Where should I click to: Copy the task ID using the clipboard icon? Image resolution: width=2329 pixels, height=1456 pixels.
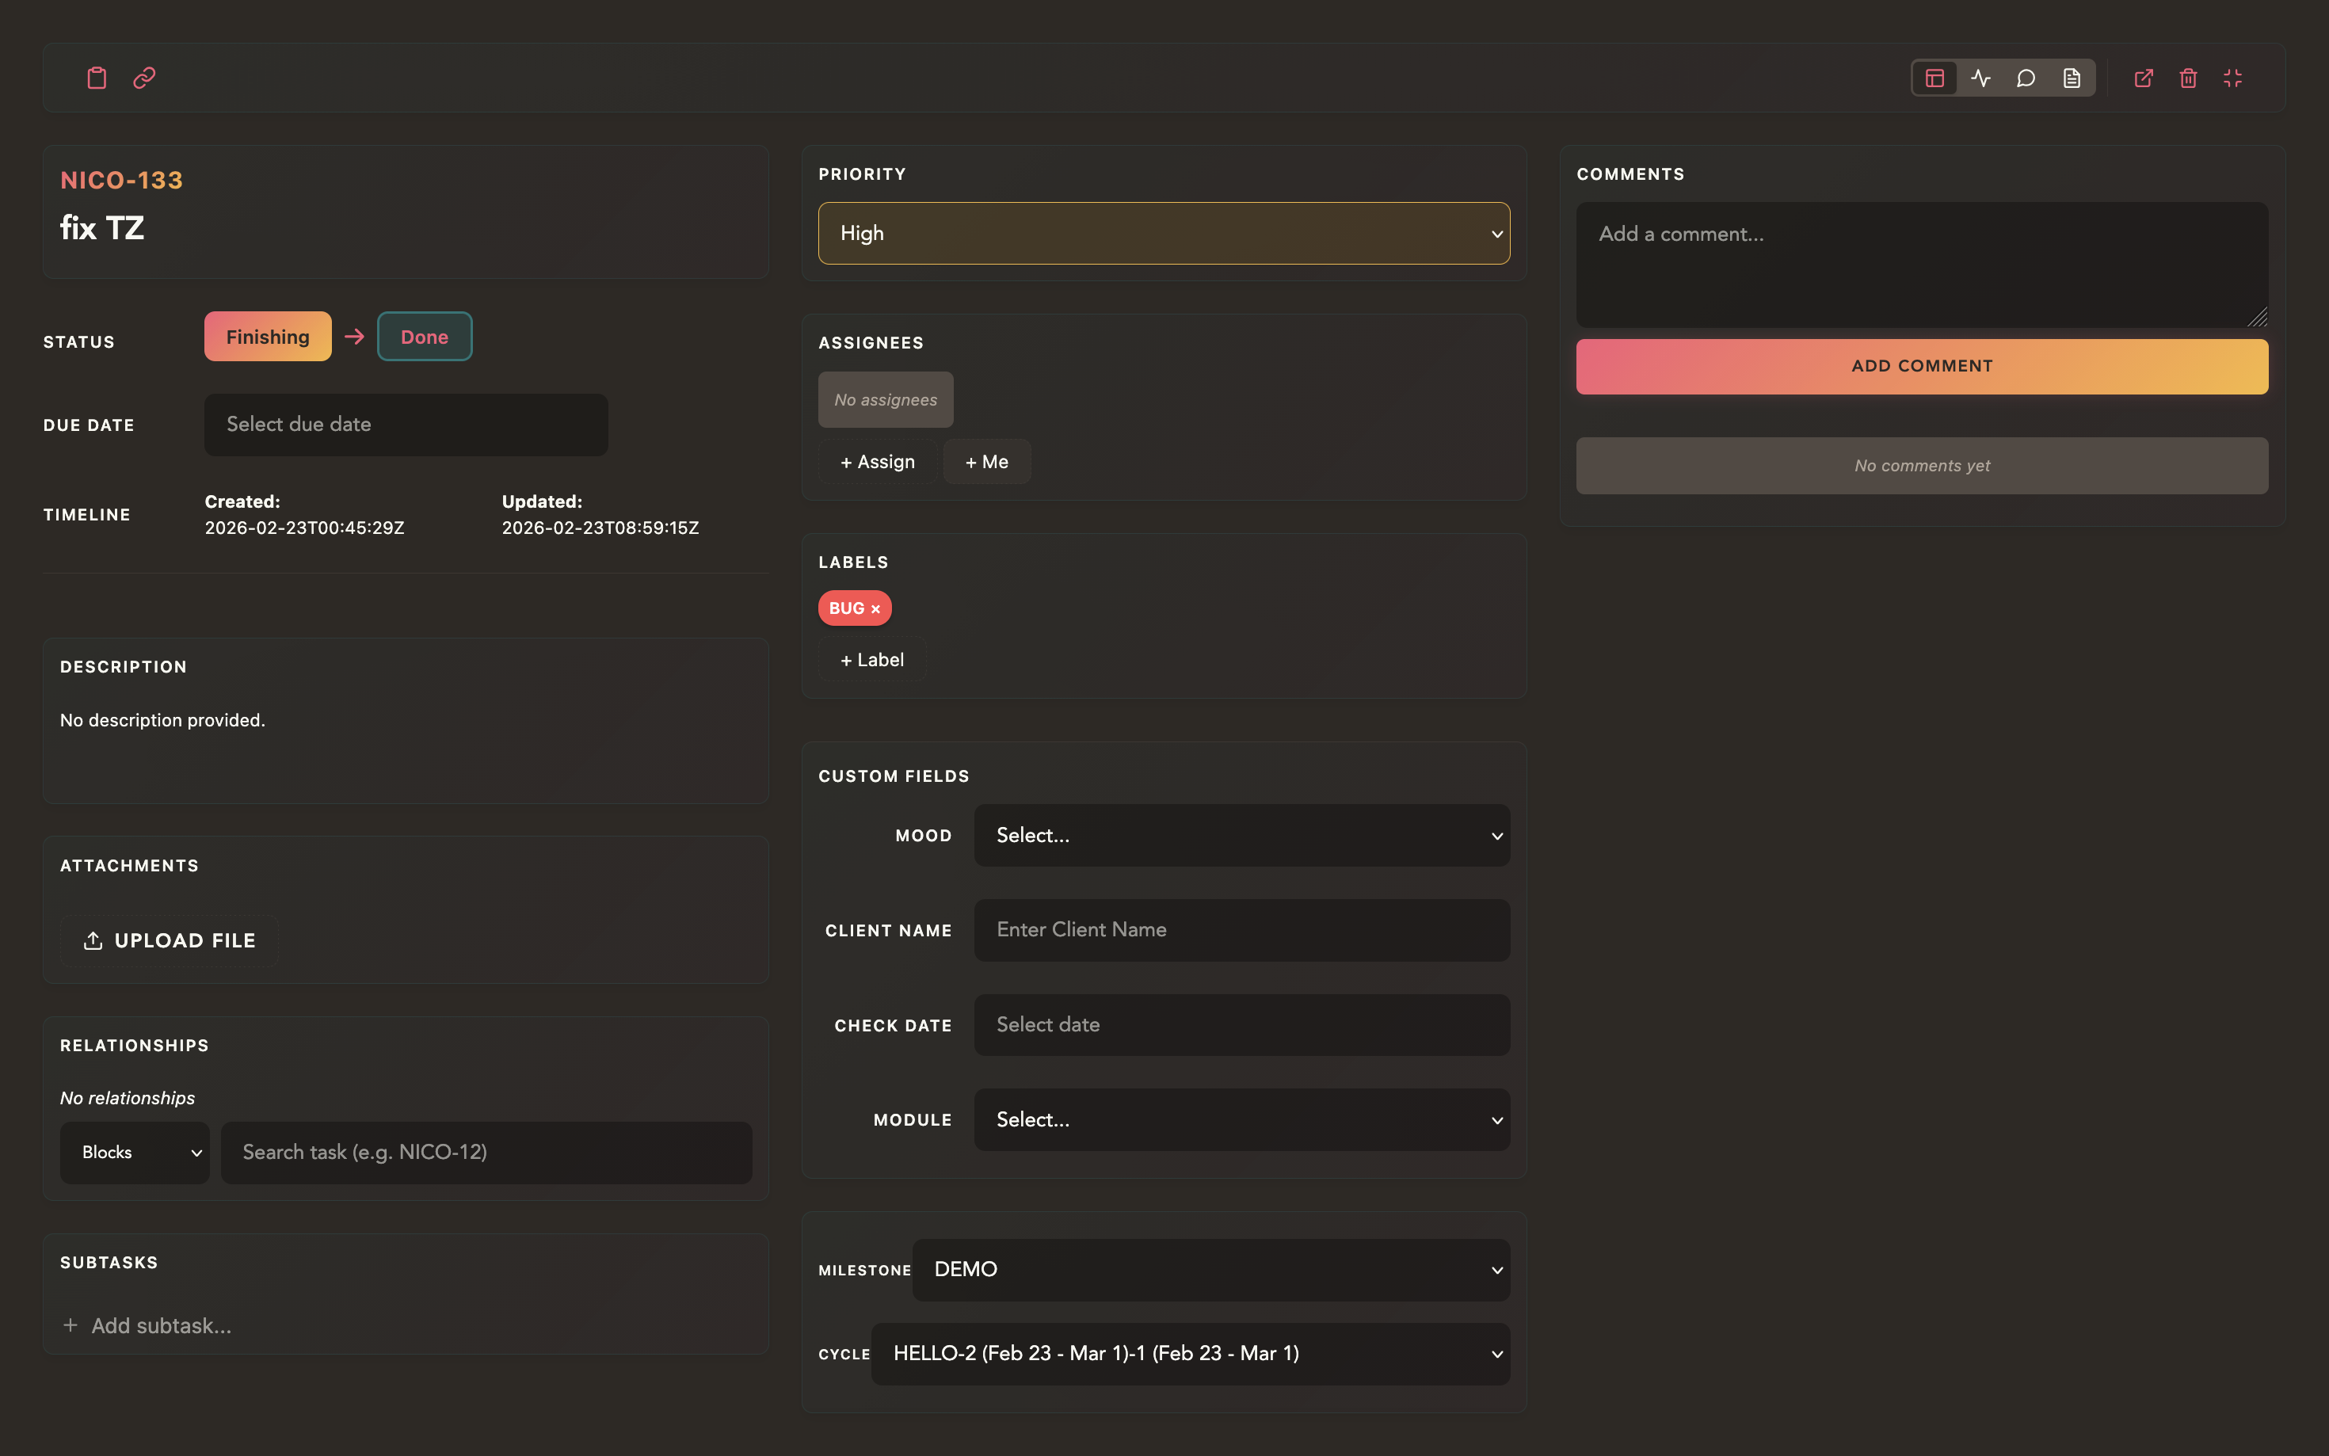tap(95, 78)
